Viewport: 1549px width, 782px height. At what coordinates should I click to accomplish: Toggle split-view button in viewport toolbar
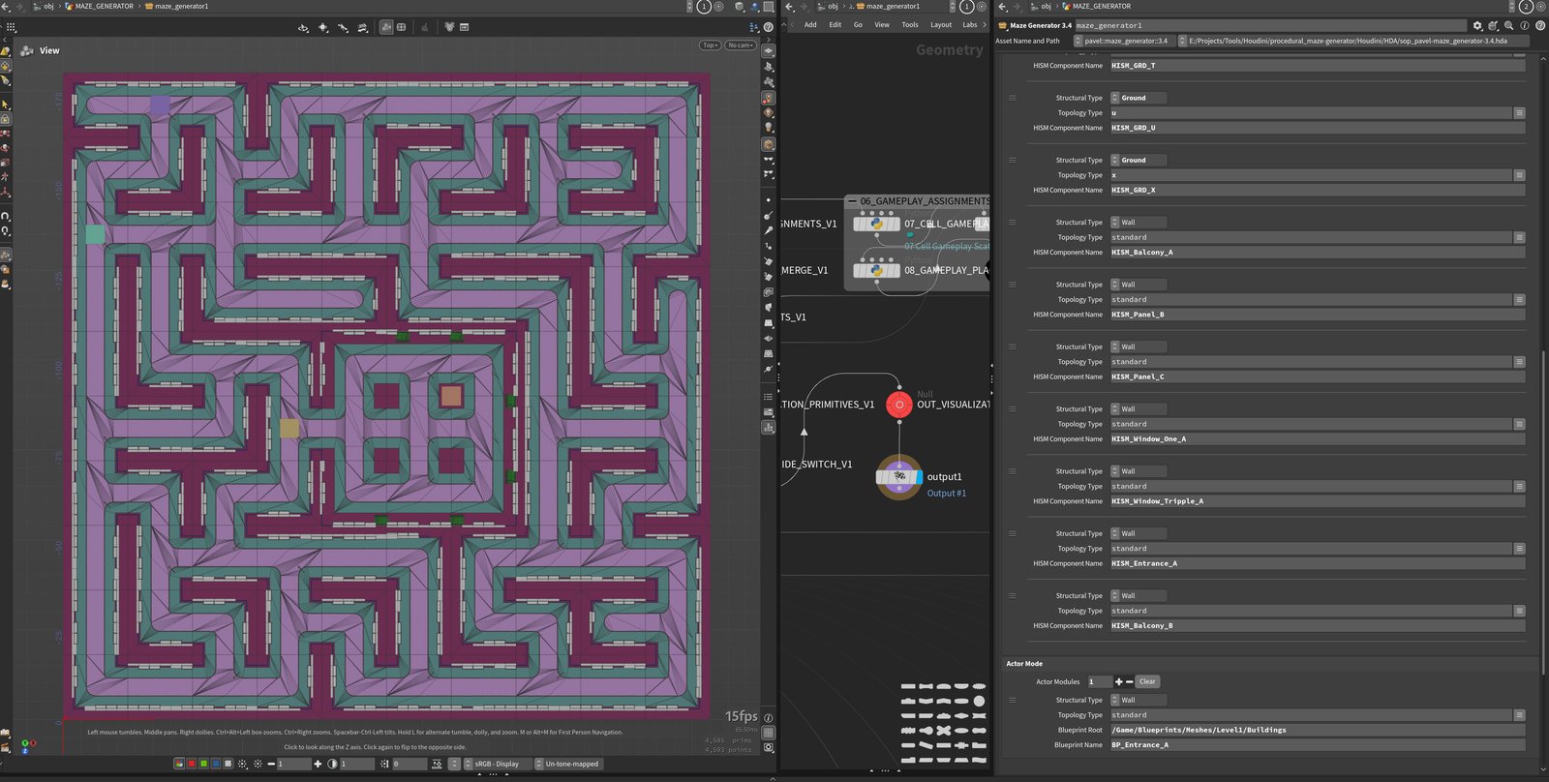(401, 27)
